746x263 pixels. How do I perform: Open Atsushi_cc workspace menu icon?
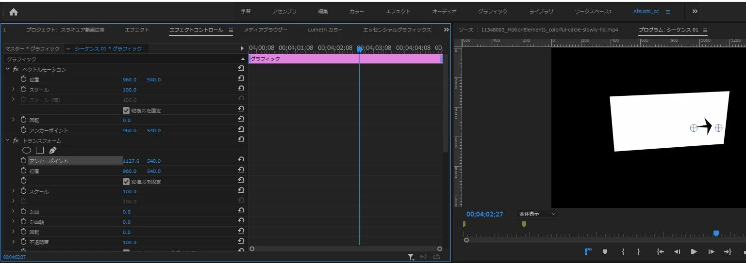coord(668,12)
